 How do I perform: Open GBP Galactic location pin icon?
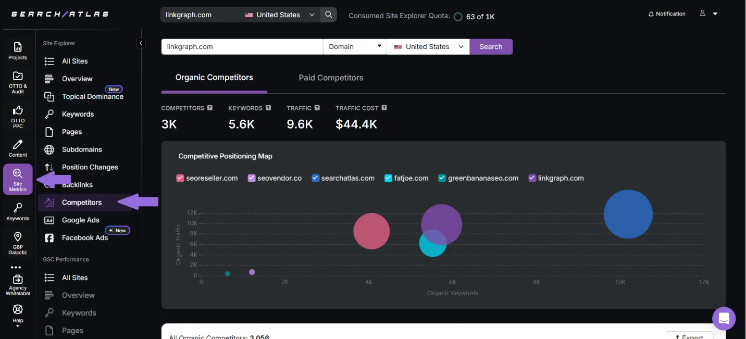[x=18, y=243]
